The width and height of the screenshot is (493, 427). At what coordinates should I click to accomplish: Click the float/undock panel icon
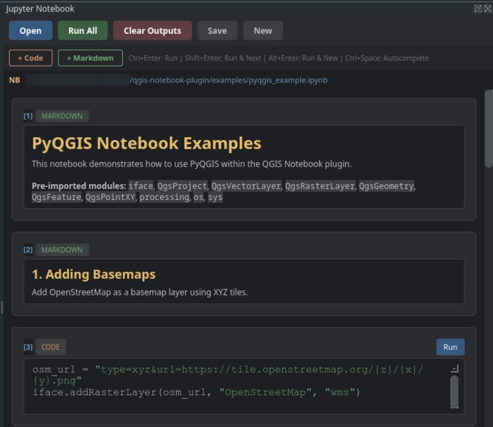click(x=478, y=8)
